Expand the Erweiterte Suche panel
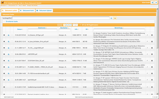This screenshot has width=159, height=99. [12, 21]
